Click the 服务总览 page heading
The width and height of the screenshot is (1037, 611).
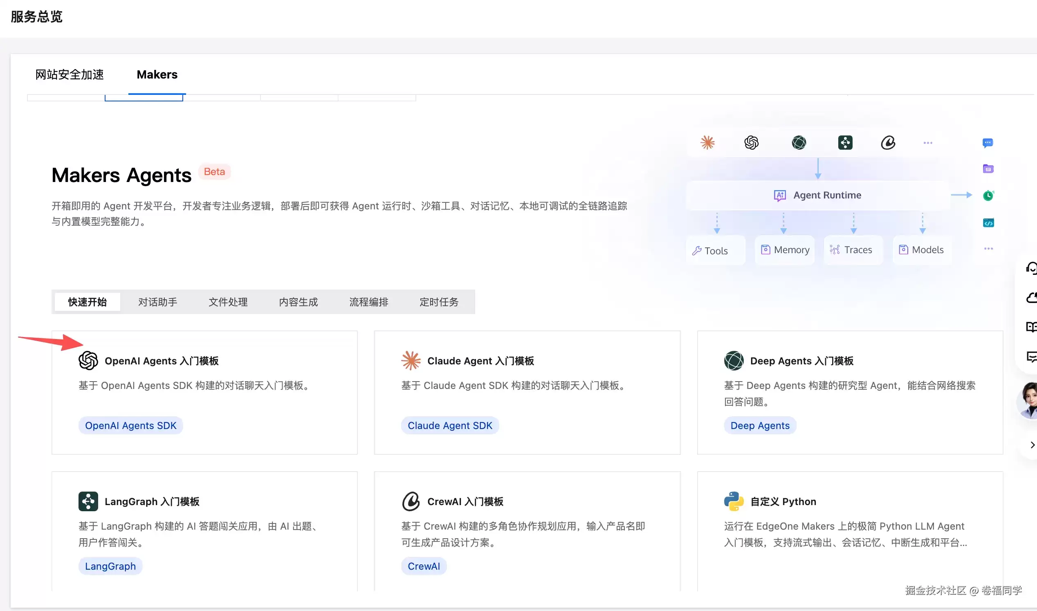(x=36, y=16)
